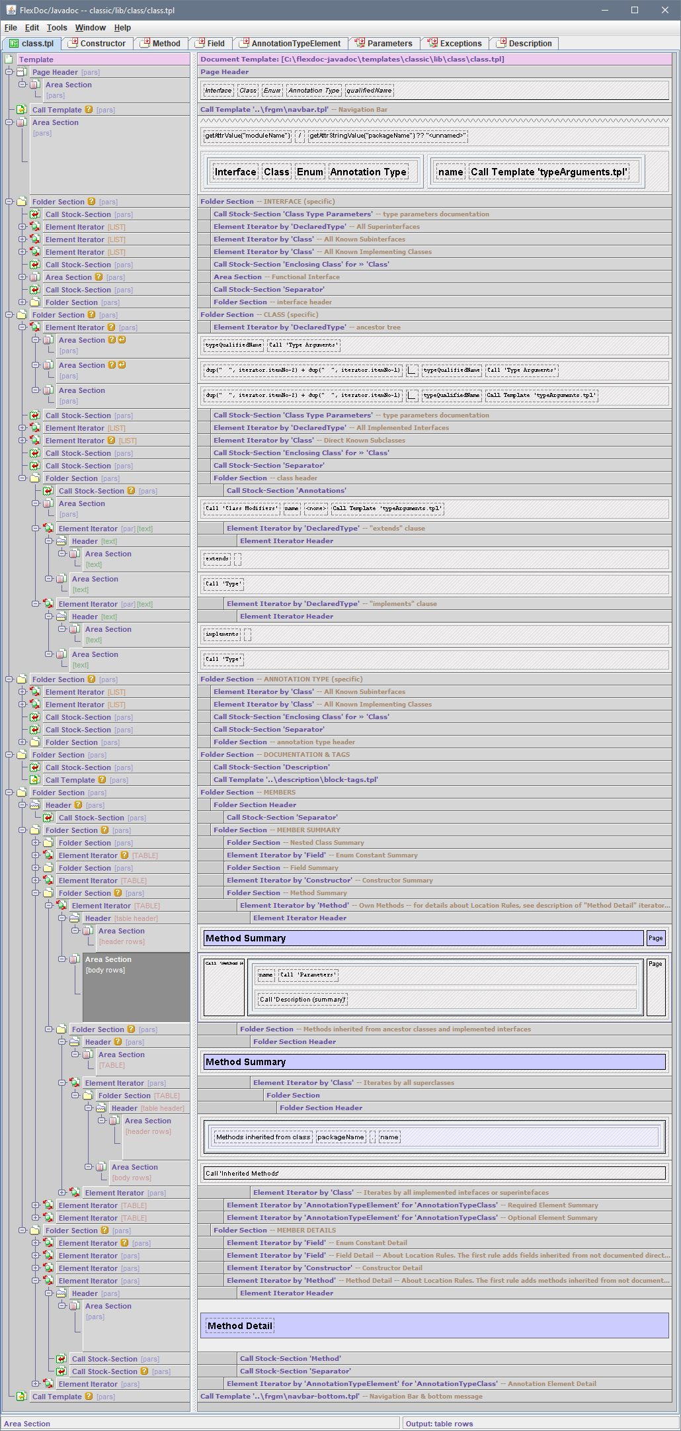Click the Page box in Method Summary header

pyautogui.click(x=655, y=938)
